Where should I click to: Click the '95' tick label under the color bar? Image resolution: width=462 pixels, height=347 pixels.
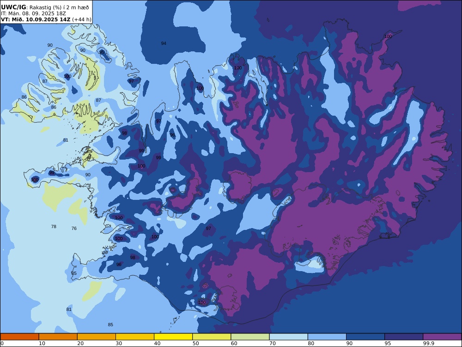388,343
